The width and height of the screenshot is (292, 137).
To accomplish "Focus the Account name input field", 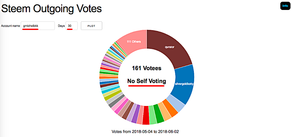I will (x=38, y=26).
